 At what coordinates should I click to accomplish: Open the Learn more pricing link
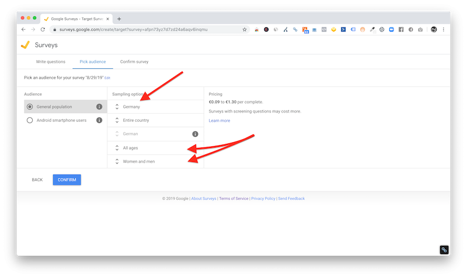[219, 121]
